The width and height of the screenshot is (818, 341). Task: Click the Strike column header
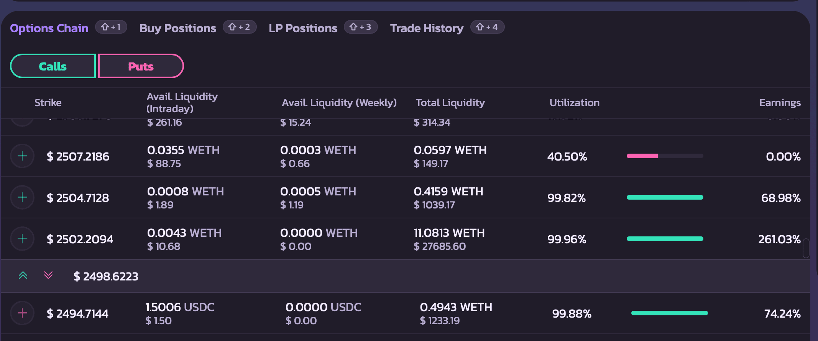(48, 103)
